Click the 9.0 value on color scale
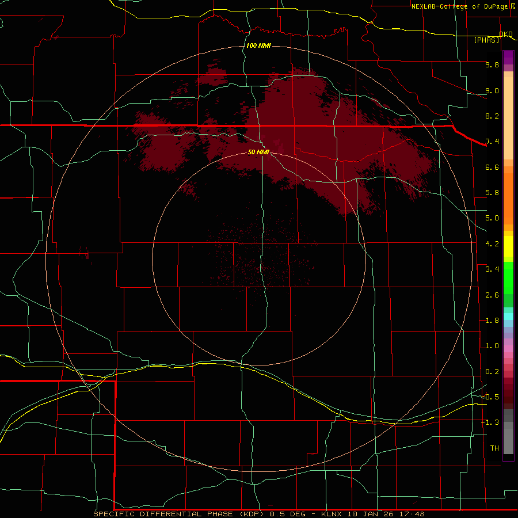Viewport: 518px width, 518px height. (492, 90)
